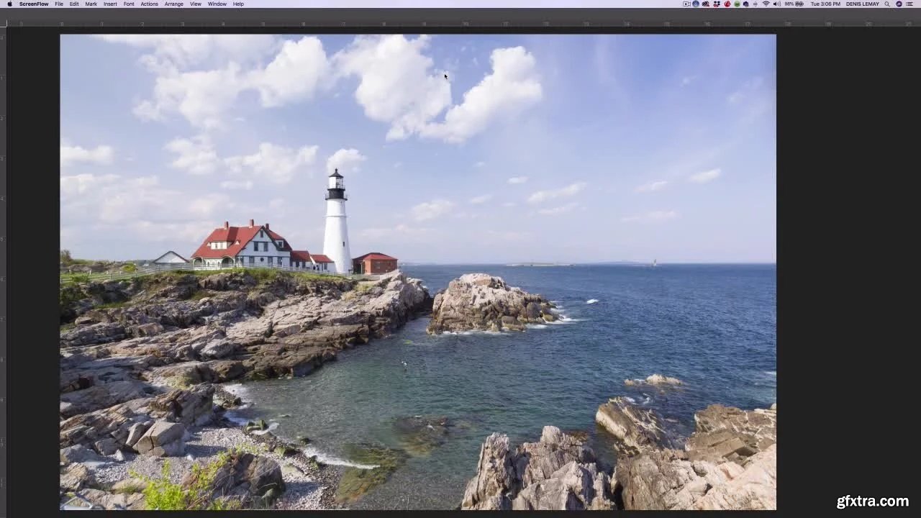Click the battery status indicator

(794, 4)
